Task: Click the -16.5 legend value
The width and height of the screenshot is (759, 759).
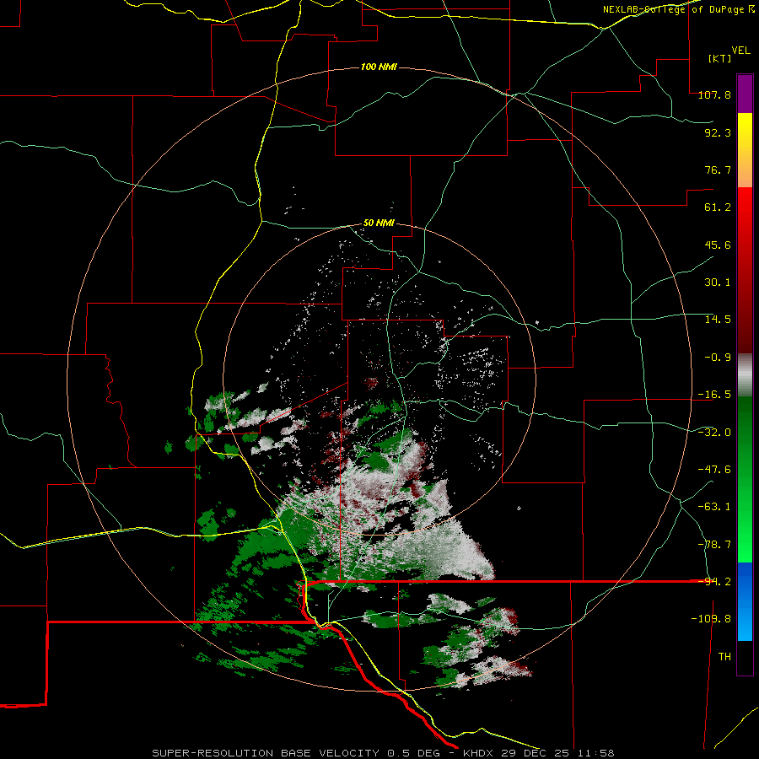Action: tap(714, 395)
